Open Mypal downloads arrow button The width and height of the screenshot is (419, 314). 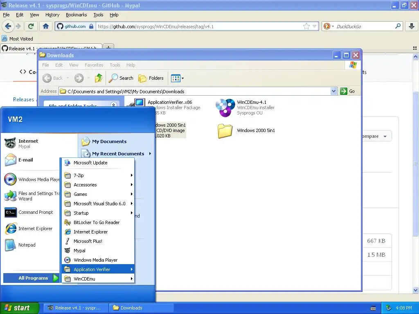412,26
